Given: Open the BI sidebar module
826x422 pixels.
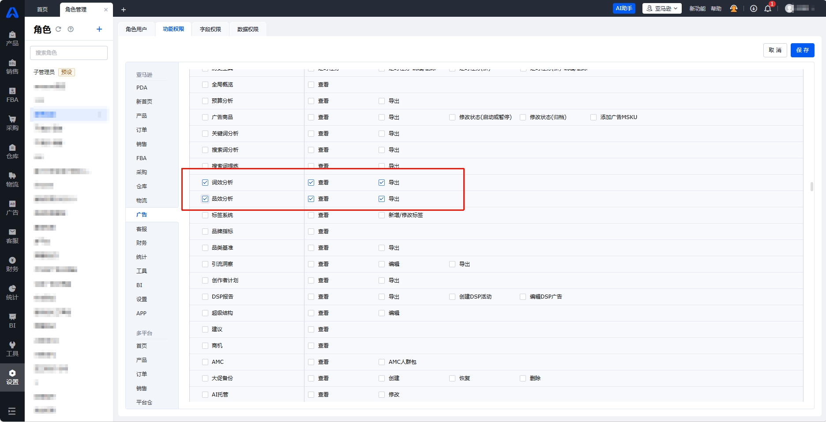Looking at the screenshot, I should tap(12, 321).
